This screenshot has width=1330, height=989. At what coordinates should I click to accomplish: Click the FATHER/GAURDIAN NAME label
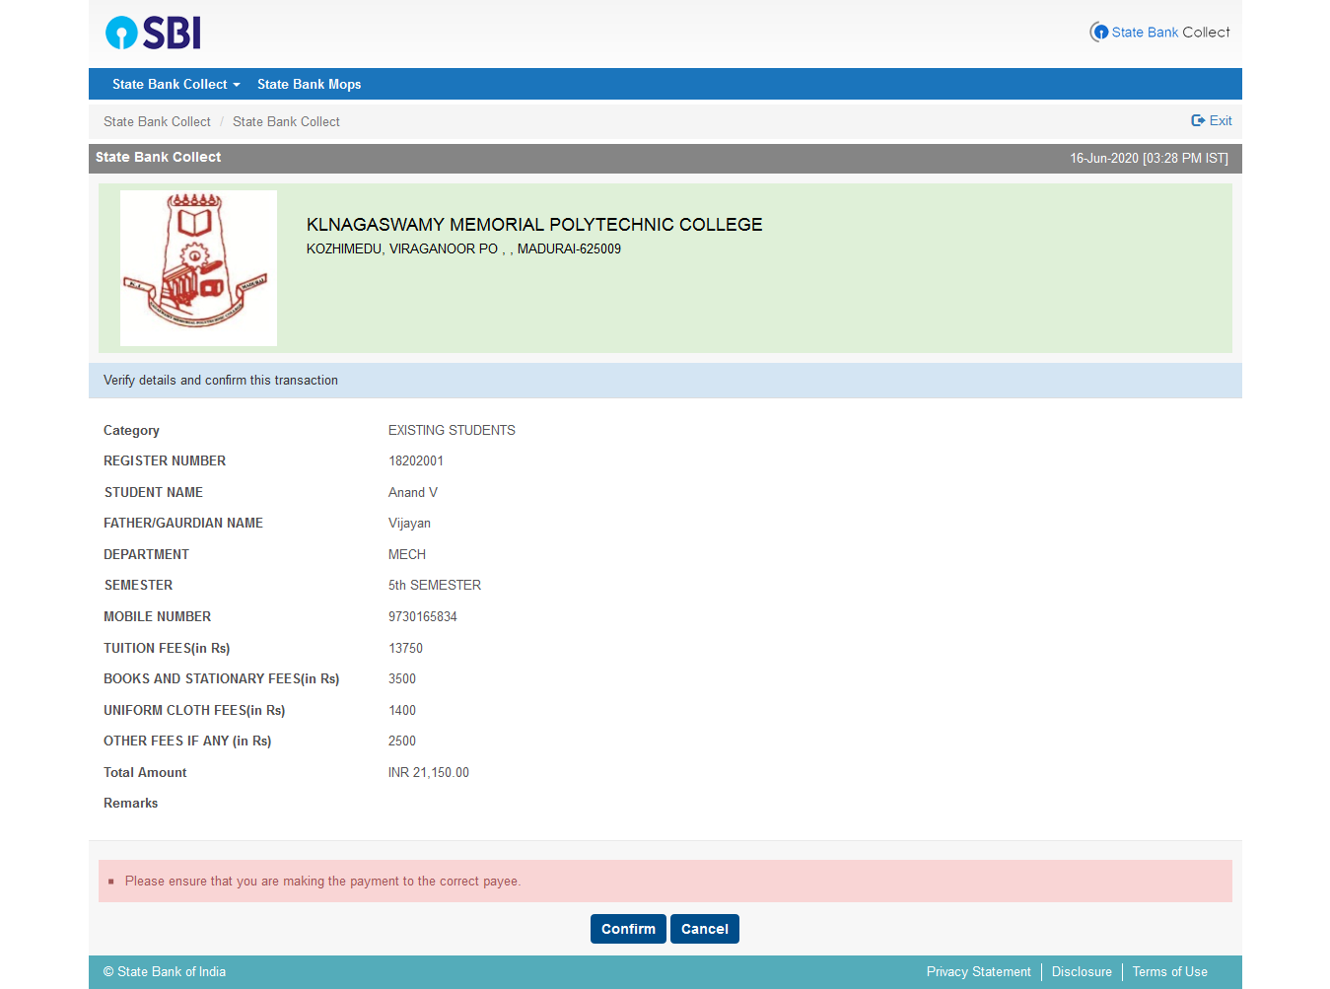click(183, 523)
